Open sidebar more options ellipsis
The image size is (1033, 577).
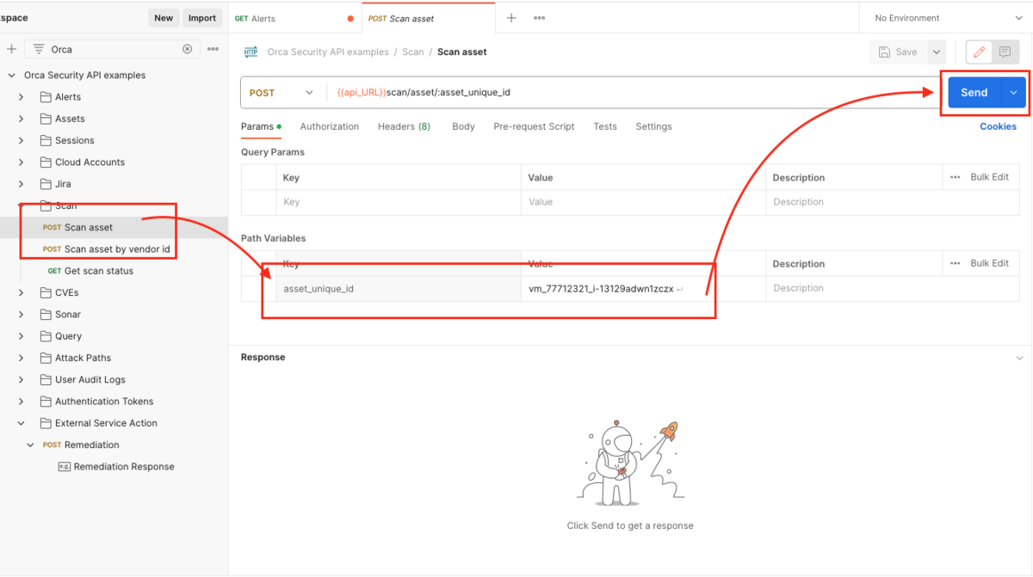213,49
